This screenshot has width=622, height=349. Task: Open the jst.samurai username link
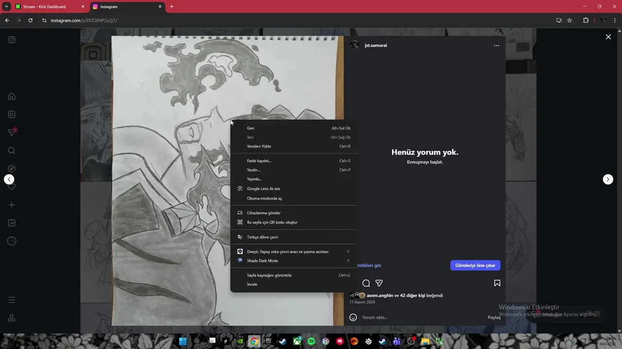pyautogui.click(x=376, y=46)
